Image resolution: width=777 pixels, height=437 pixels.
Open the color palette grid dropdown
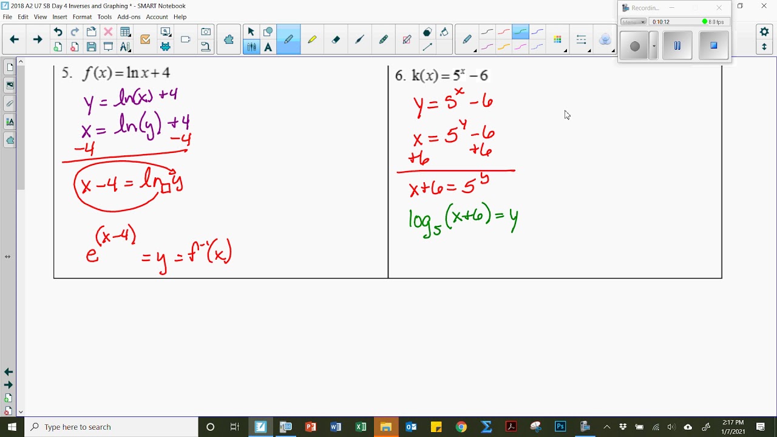[558, 39]
